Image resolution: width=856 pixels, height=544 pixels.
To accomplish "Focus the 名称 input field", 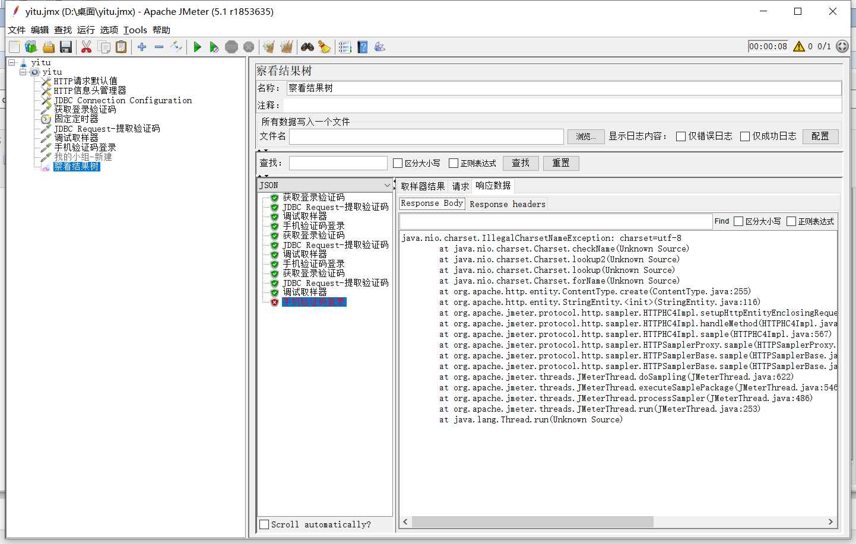I will pos(564,88).
